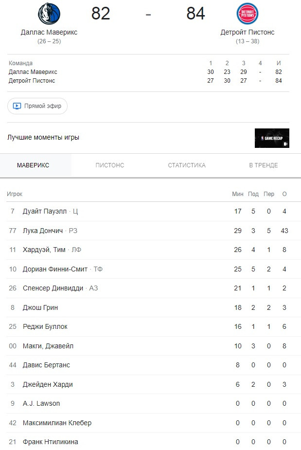Switch to the СТАТИСТИКА tab
This screenshot has height=450, width=301.
click(187, 165)
